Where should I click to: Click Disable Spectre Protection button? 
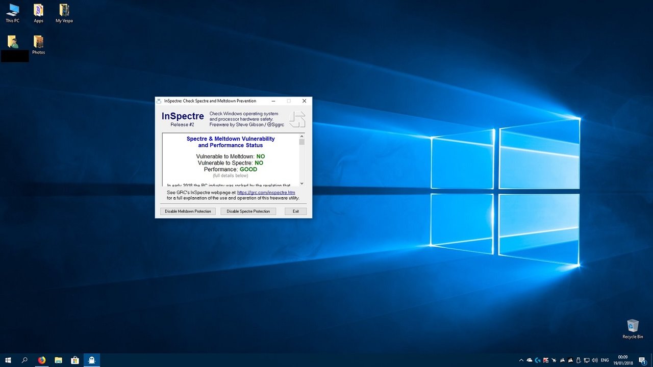[x=248, y=211]
